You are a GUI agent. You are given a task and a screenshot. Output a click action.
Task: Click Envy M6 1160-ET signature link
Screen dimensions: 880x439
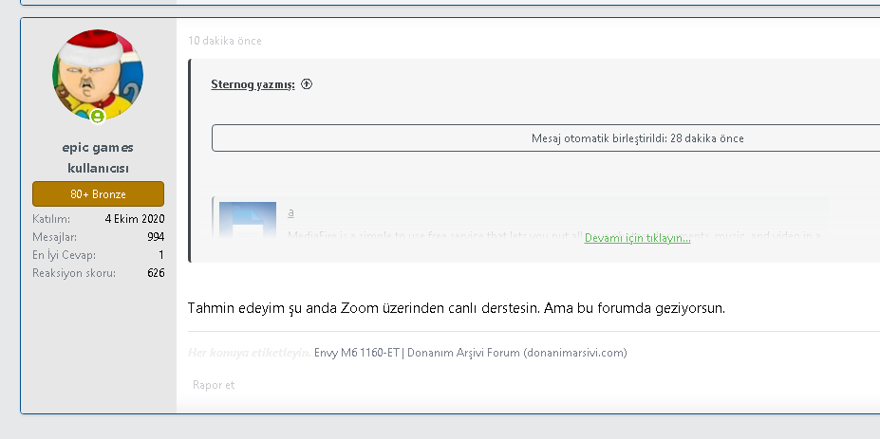[470, 353]
